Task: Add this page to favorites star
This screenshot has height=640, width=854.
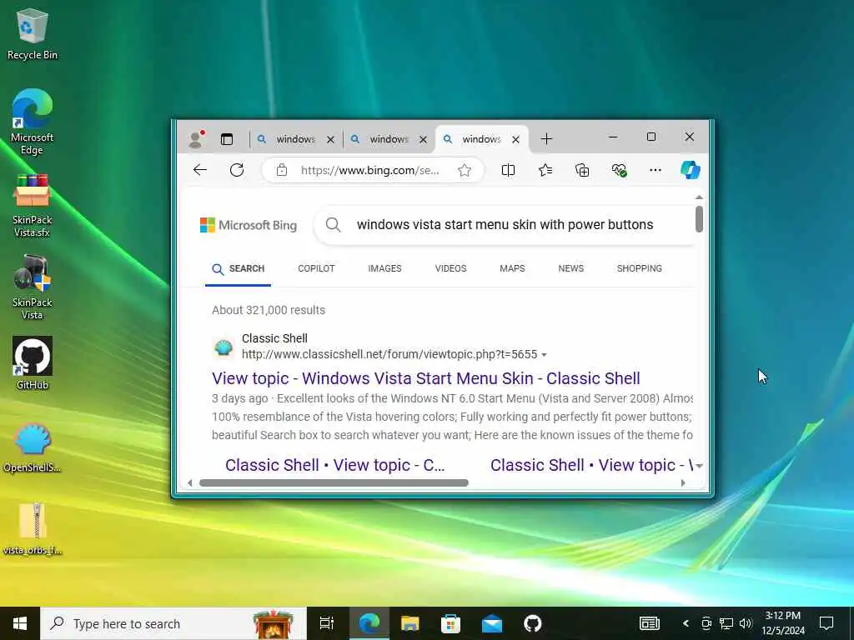Action: (465, 170)
